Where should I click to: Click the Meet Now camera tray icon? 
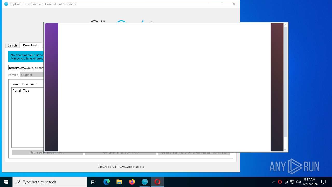pyautogui.click(x=286, y=182)
